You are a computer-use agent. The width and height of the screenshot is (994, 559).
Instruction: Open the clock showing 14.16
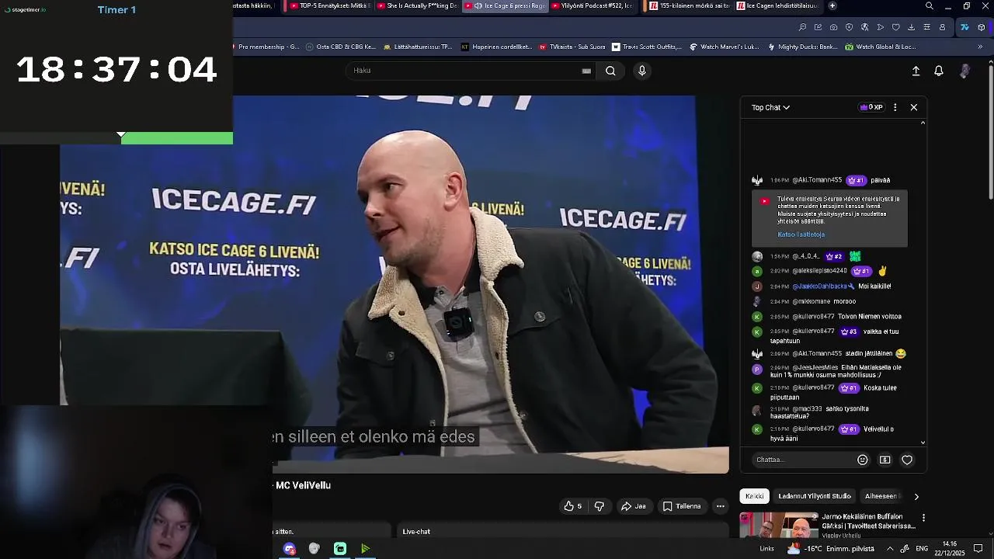coord(949,549)
